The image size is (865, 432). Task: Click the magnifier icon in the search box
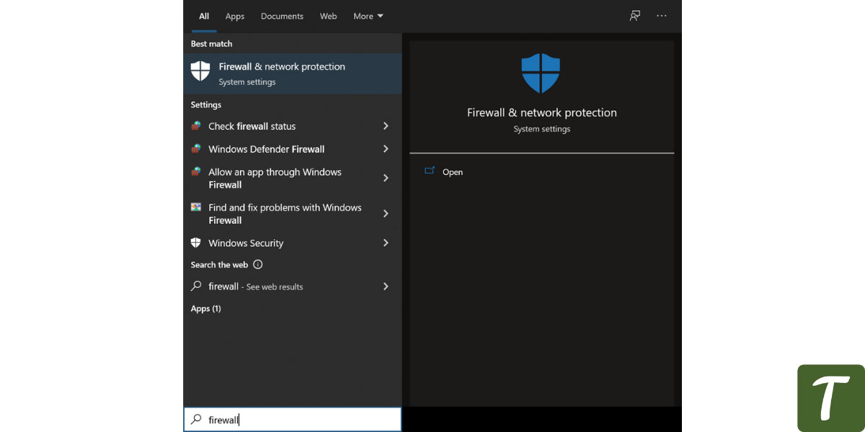point(196,419)
